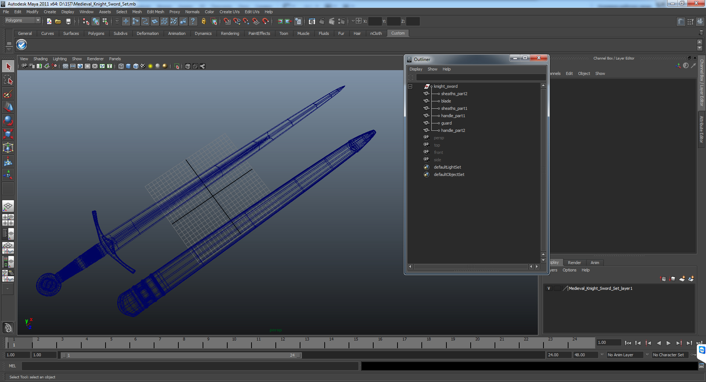Click the Show Channel Box sidebar icon
Screen dimensions: 706x382
tap(700, 22)
